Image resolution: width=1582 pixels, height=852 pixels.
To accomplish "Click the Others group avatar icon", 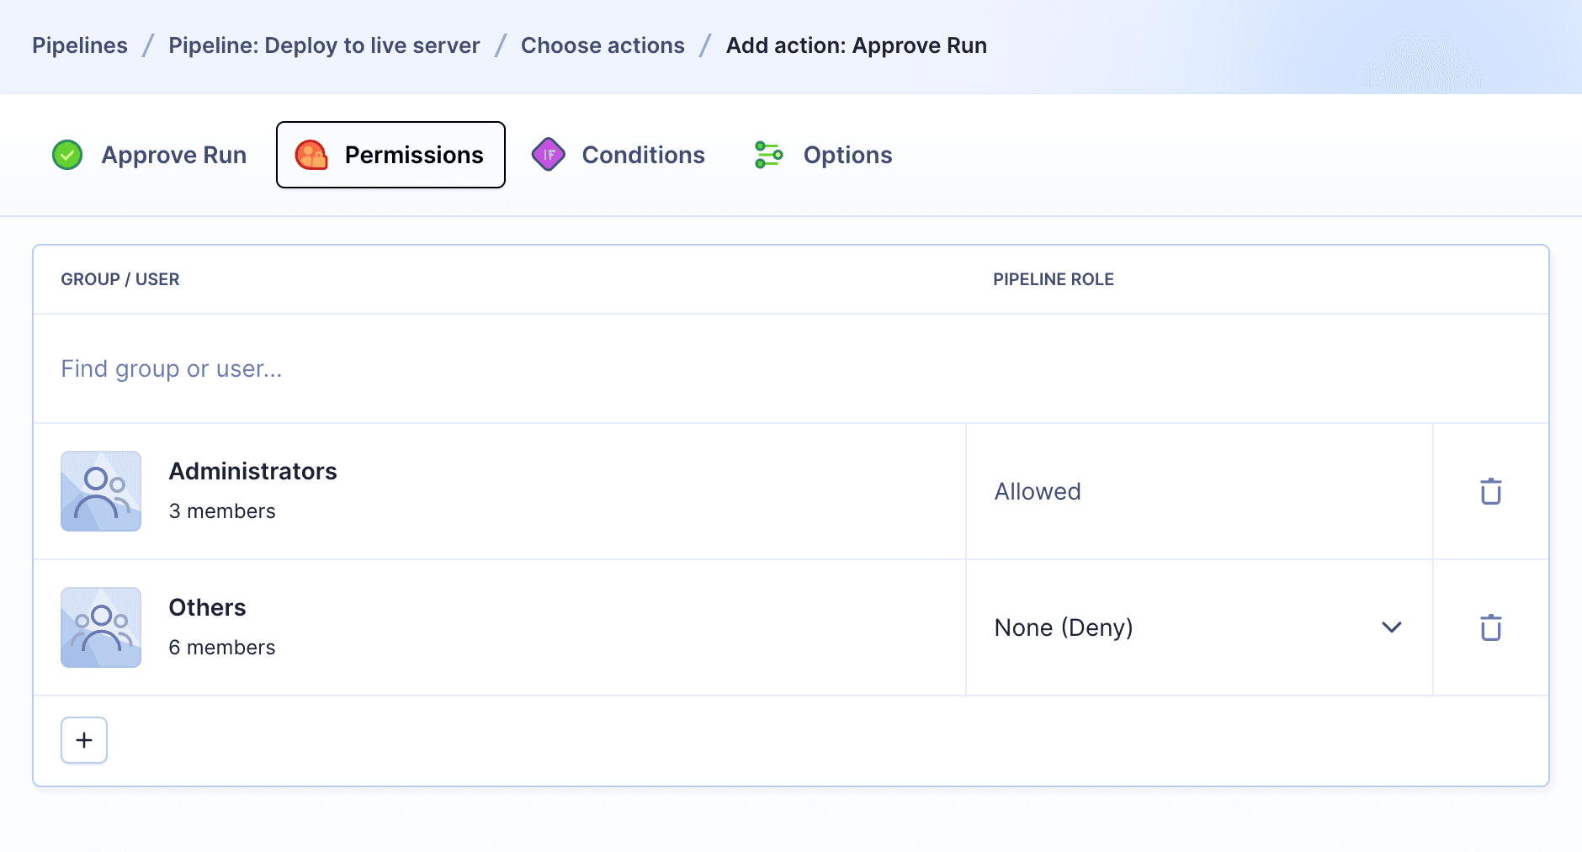I will (x=101, y=627).
